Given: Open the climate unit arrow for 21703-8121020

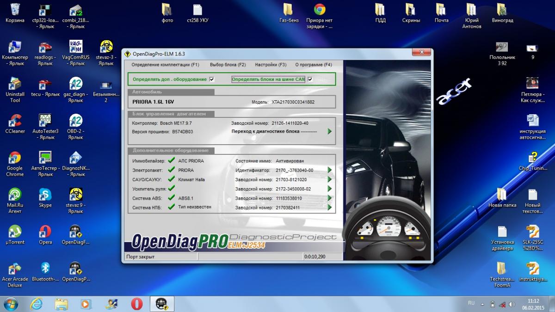Looking at the screenshot, I should pyautogui.click(x=330, y=179).
